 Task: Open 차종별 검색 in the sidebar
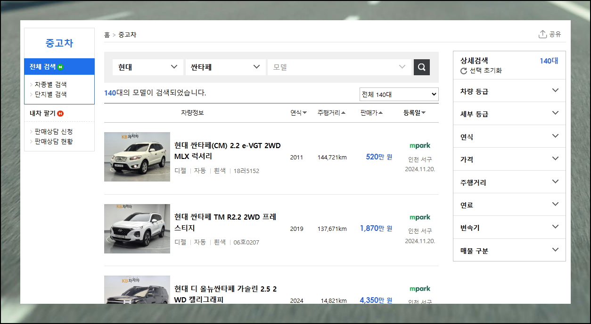[x=50, y=85]
